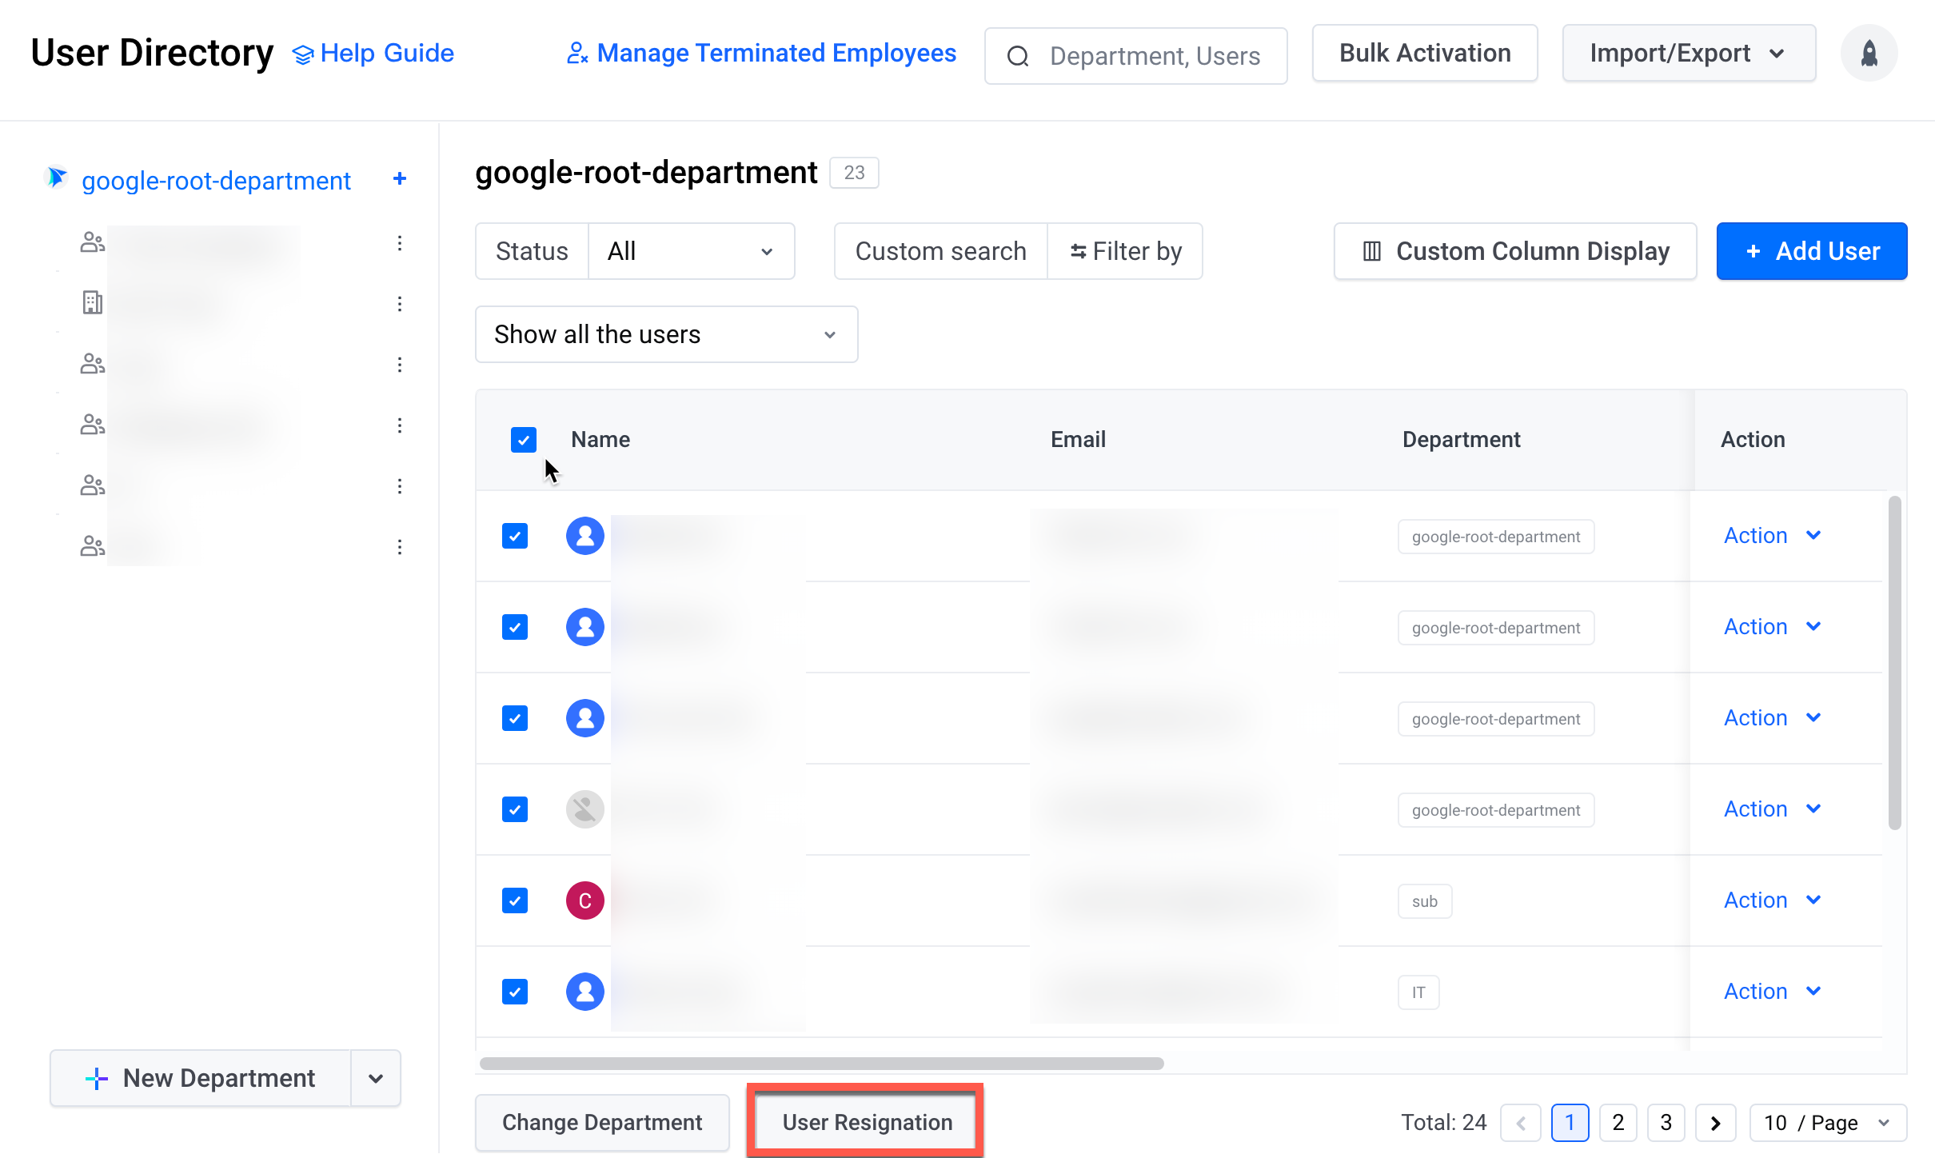Click the gray disabled user avatar

(x=585, y=809)
